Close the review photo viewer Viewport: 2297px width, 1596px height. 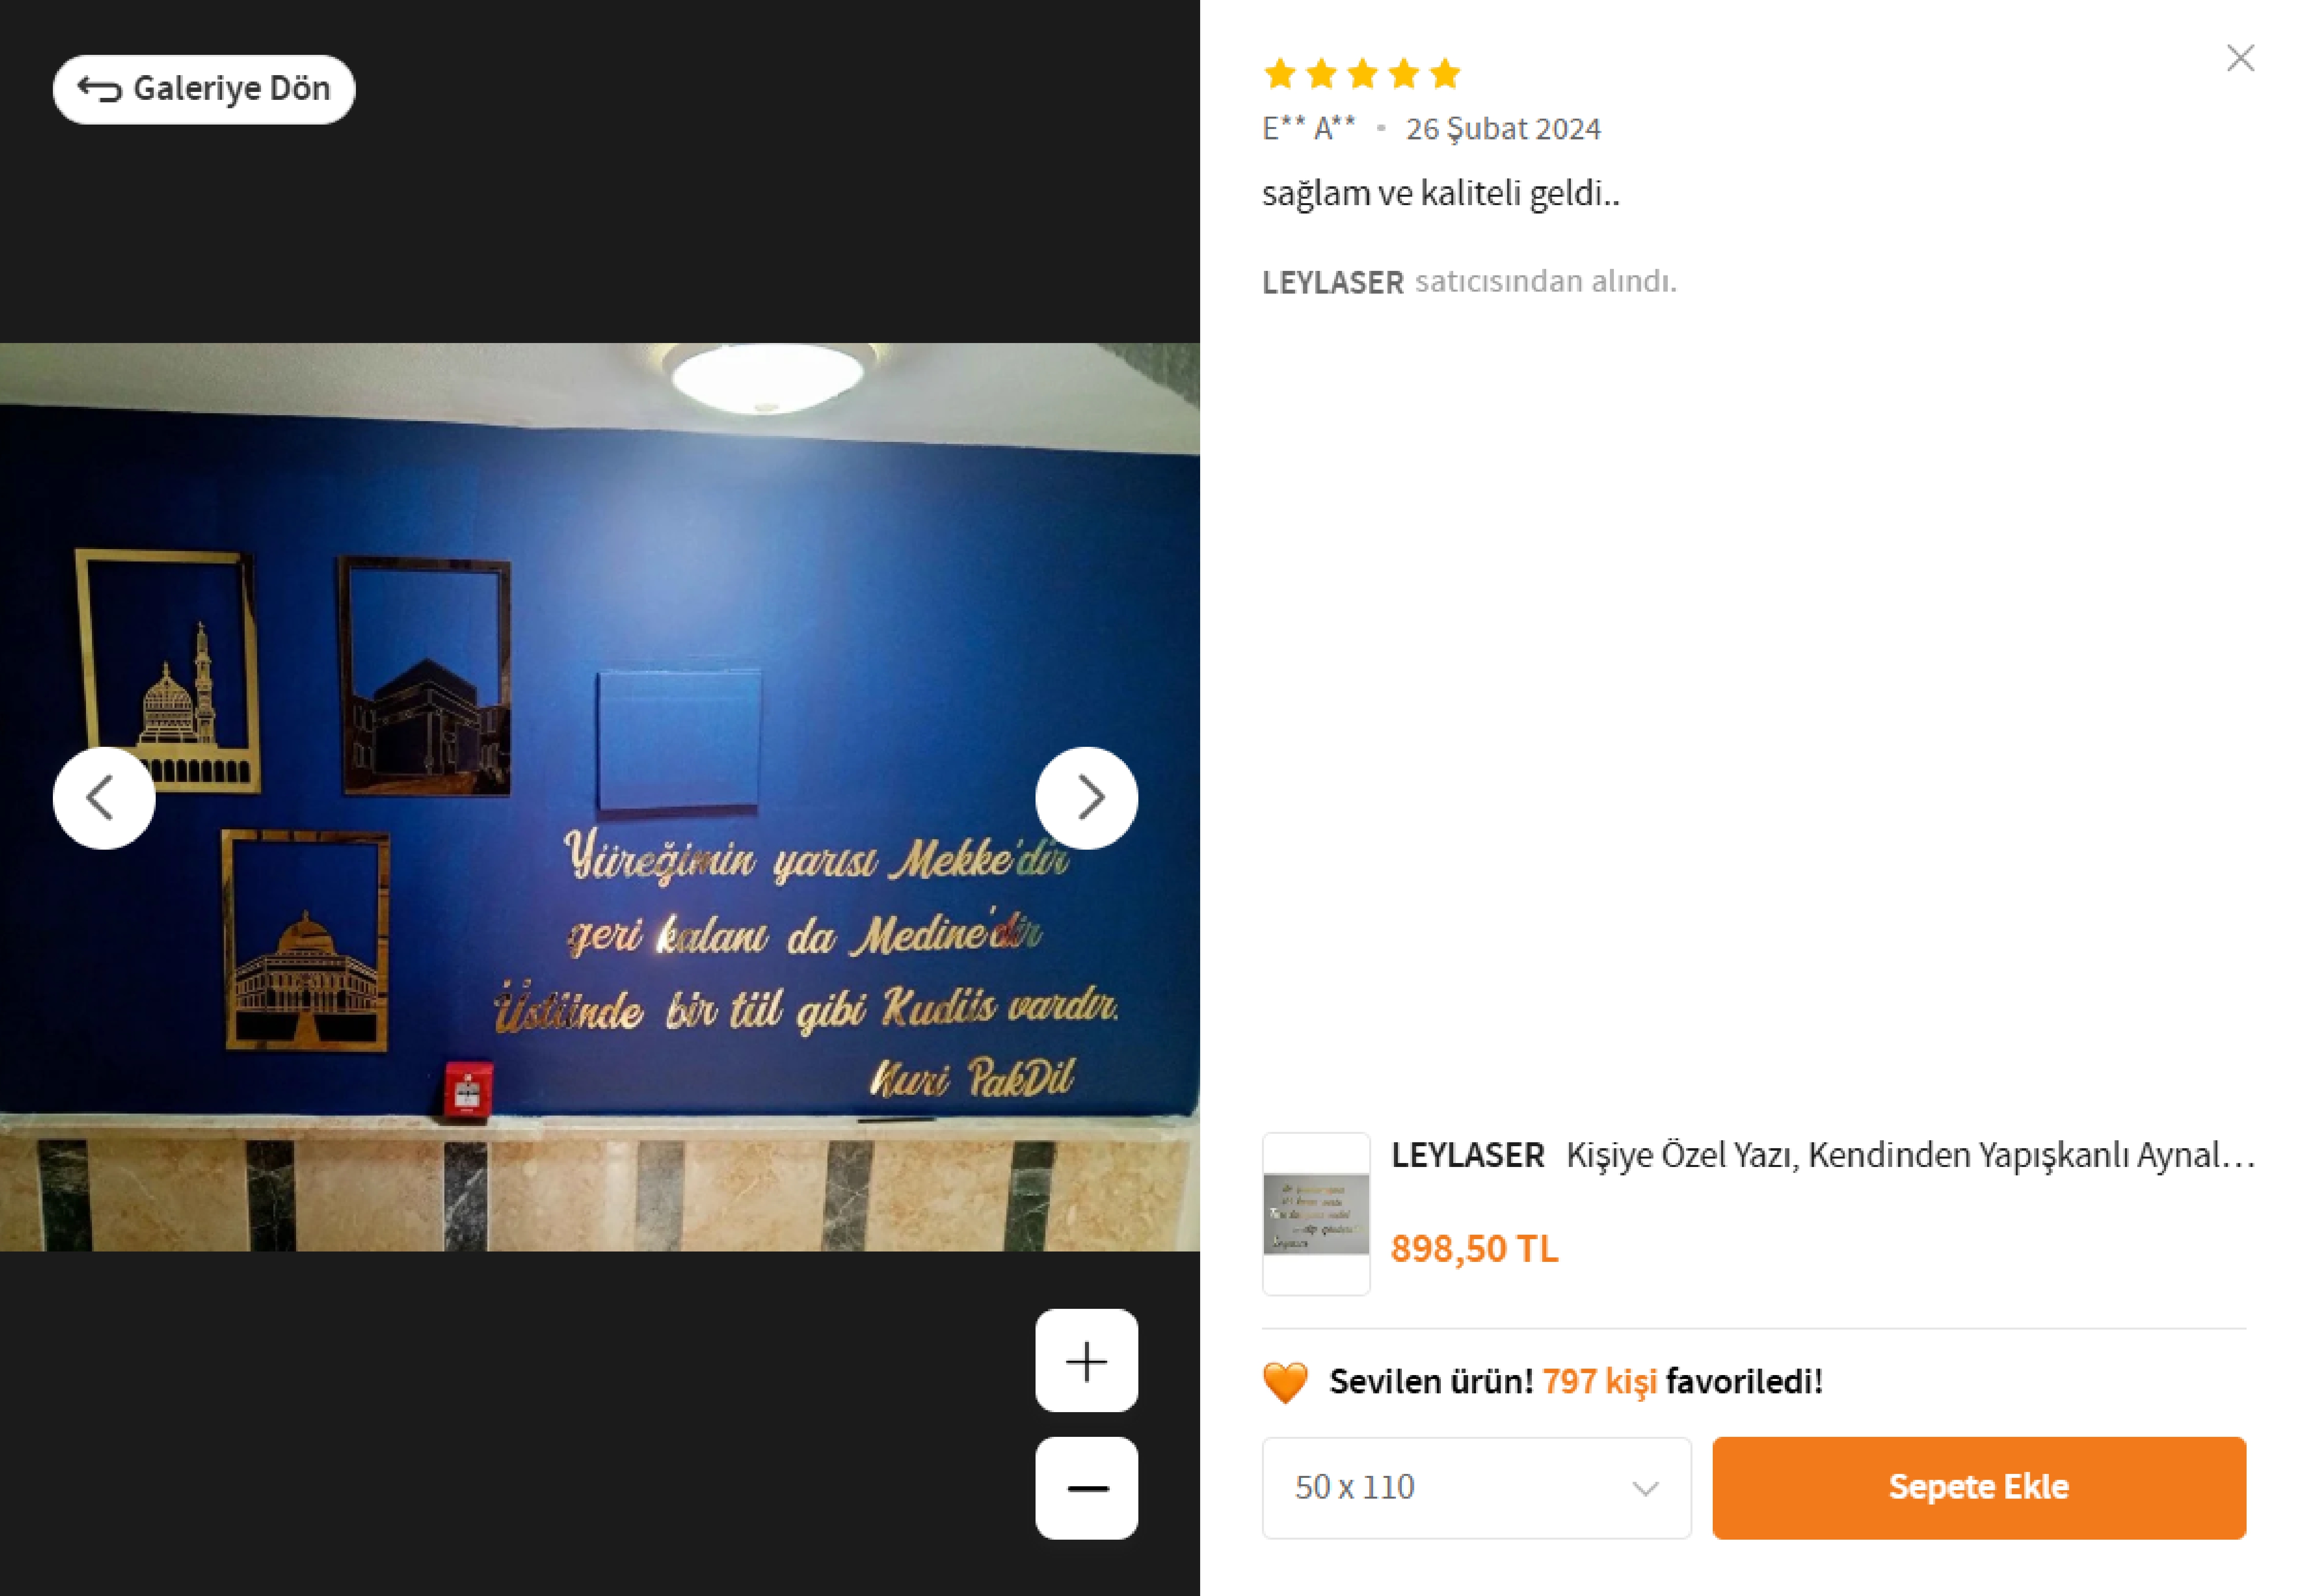[2240, 58]
